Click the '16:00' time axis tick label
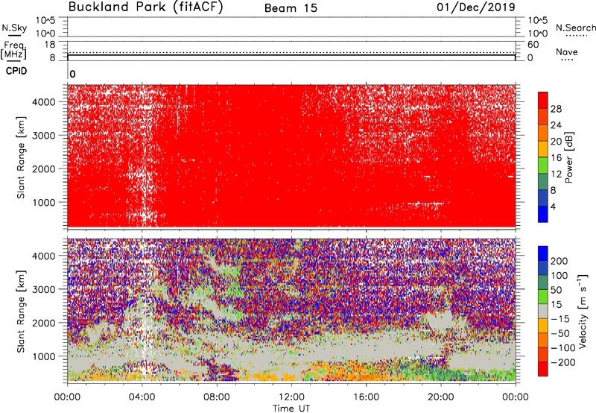Viewport: 596px width, 413px height. pos(366,397)
